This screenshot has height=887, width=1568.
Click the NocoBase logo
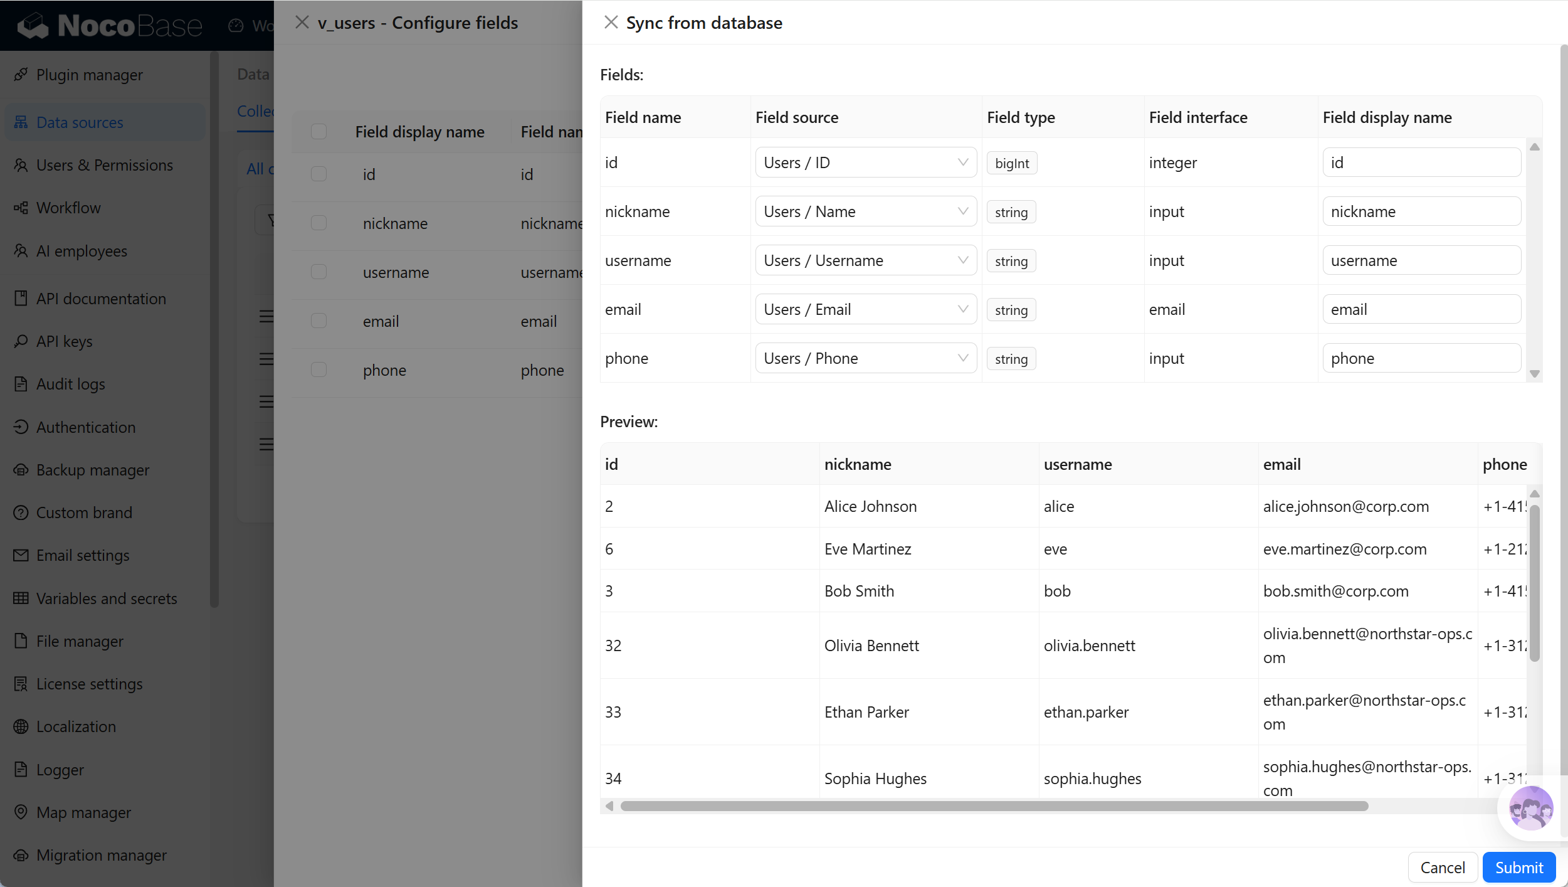[x=110, y=25]
